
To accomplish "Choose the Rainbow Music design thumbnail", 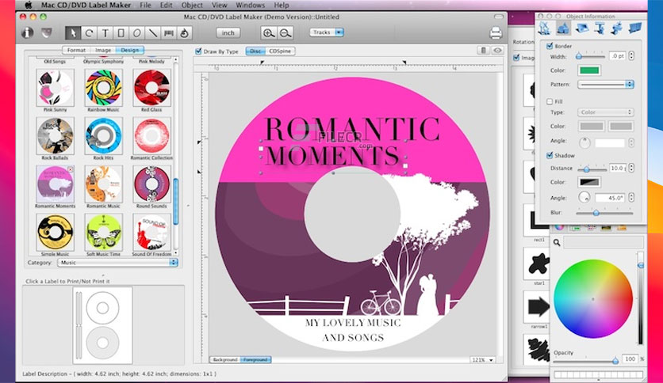I will (x=104, y=88).
